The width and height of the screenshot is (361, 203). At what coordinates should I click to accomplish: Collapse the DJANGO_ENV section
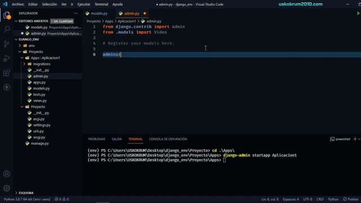pyautogui.click(x=29, y=39)
